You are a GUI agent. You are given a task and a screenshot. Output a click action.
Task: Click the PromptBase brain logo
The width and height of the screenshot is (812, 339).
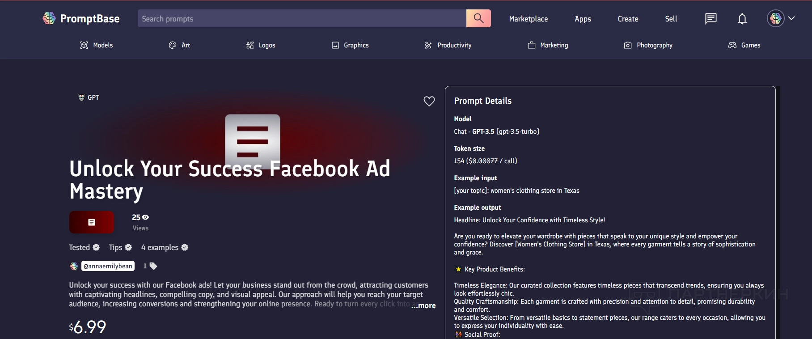pyautogui.click(x=49, y=18)
